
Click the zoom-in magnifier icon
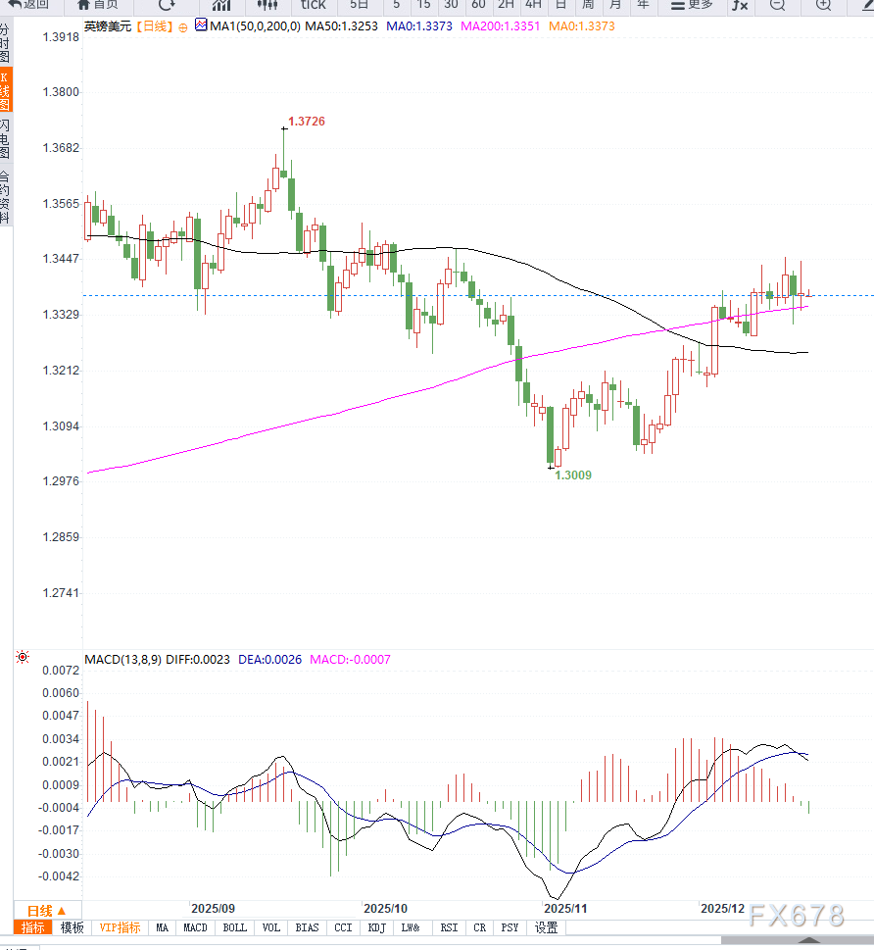point(822,7)
